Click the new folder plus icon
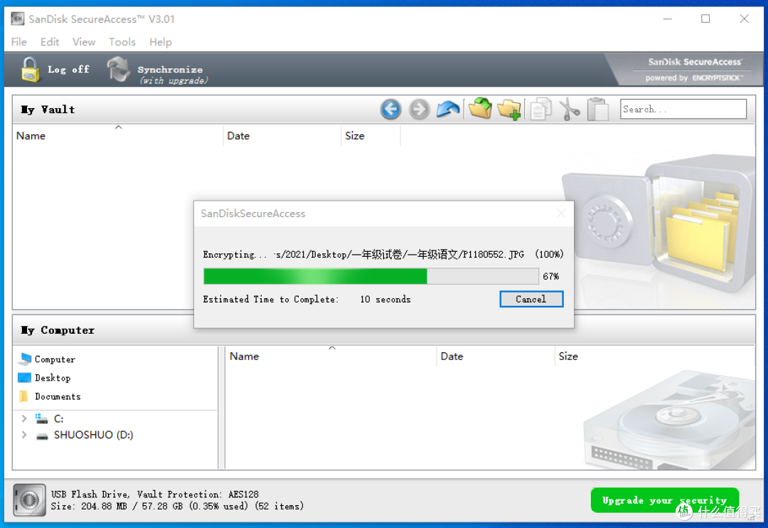The height and width of the screenshot is (528, 768). point(509,109)
